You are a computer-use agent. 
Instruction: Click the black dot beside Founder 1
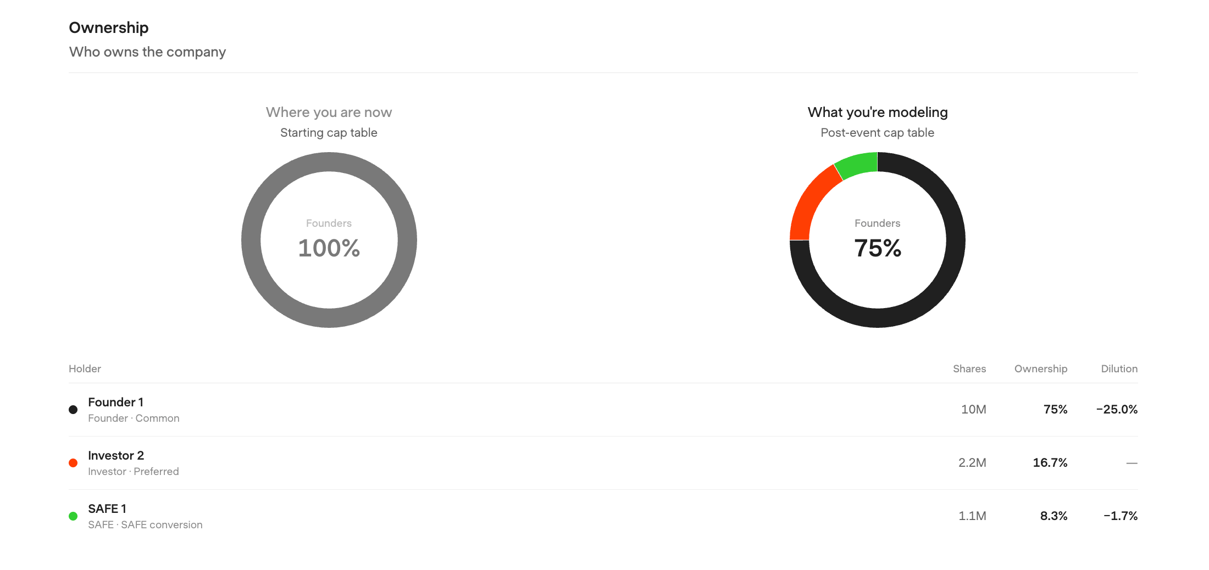coord(73,410)
